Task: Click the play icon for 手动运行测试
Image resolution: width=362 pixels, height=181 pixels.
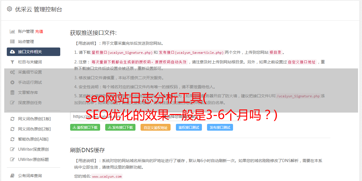Action: (x=12, y=82)
